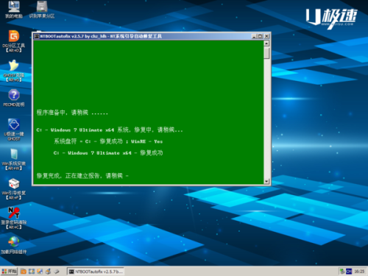Click the 'C: - Windows 7 Ultimate x64 - 修复成功' line
This screenshot has width=368, height=276.
pyautogui.click(x=108, y=153)
